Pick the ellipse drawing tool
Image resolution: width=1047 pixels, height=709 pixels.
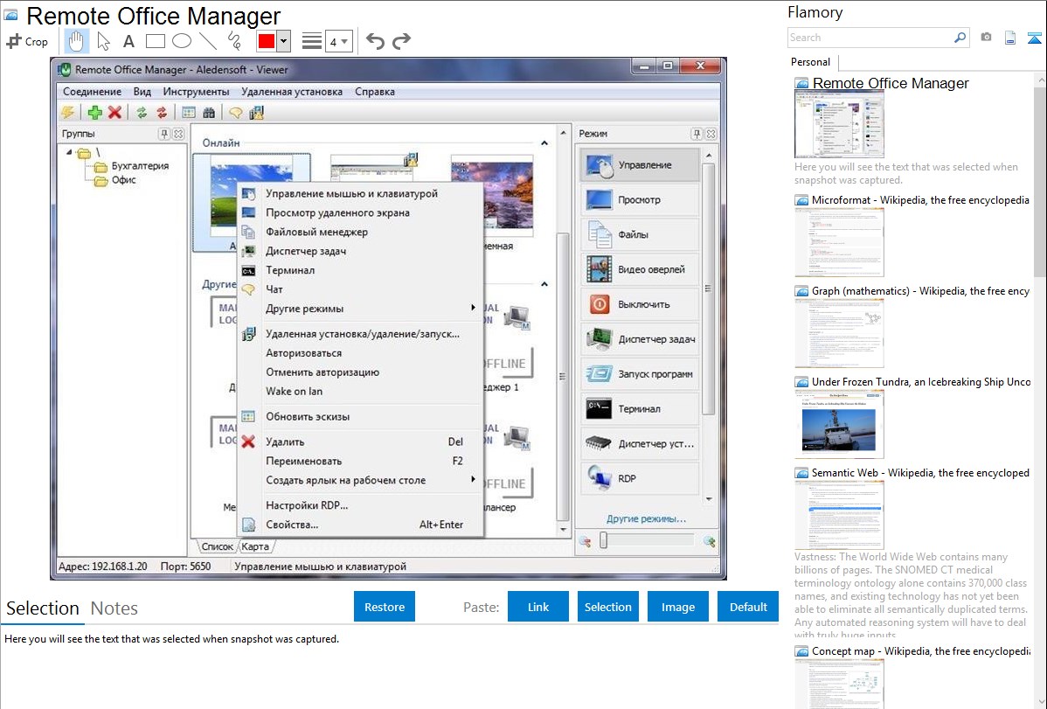click(x=182, y=41)
